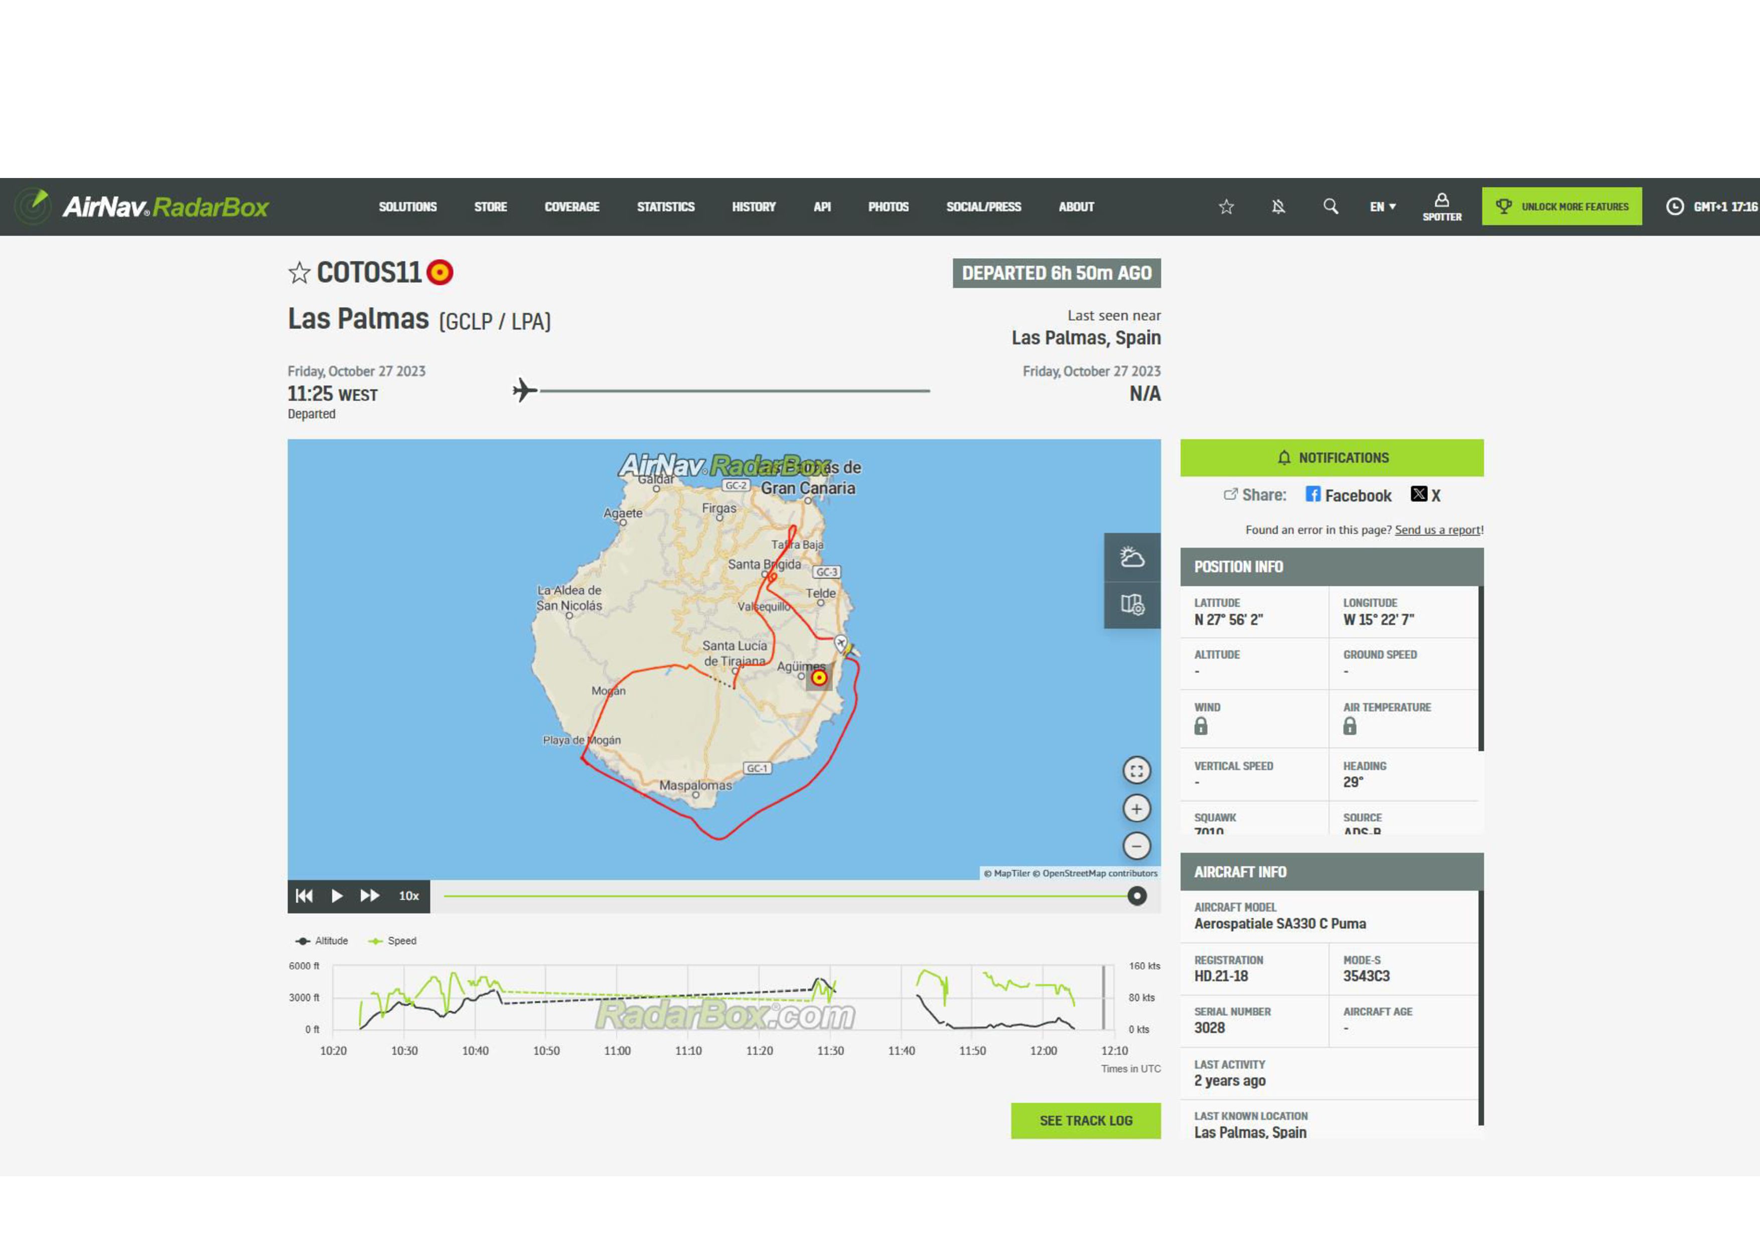Open the Spotter account icon

pos(1441,207)
